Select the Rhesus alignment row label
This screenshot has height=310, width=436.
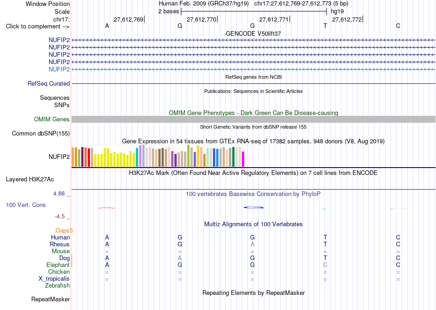[60, 245]
